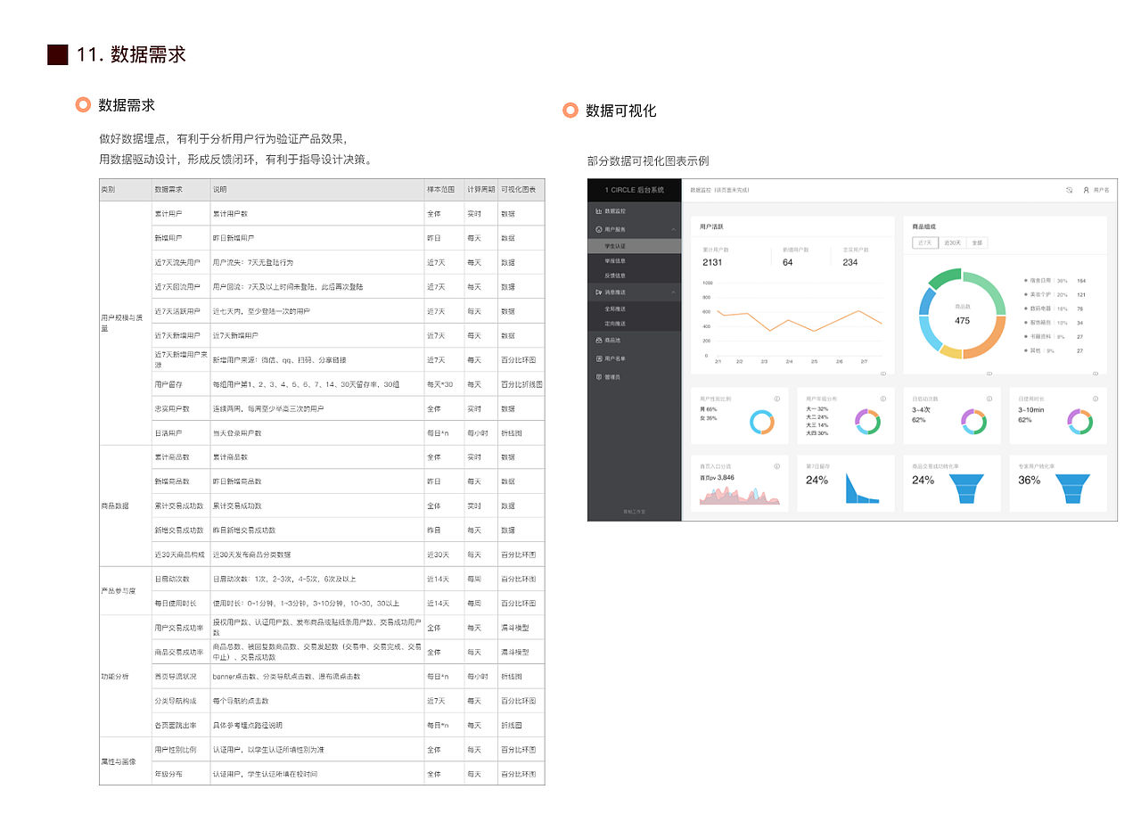Click the 商品池 sidebar icon
Image resolution: width=1141 pixels, height=814 pixels.
click(598, 340)
